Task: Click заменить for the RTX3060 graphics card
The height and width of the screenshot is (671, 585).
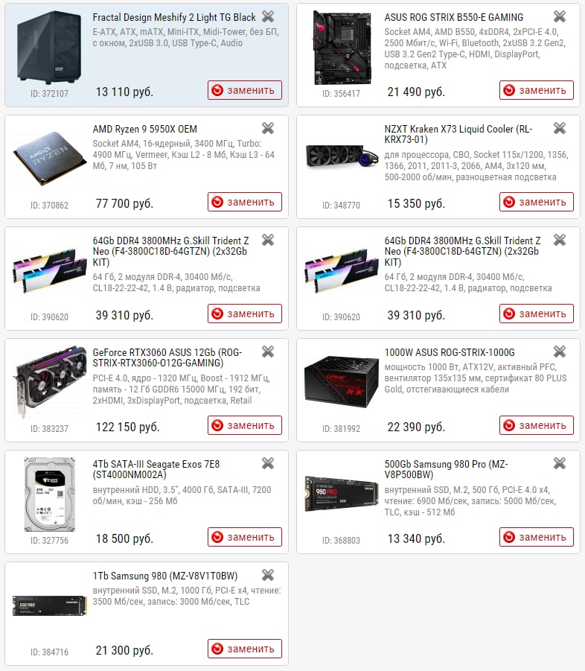Action: 245,425
